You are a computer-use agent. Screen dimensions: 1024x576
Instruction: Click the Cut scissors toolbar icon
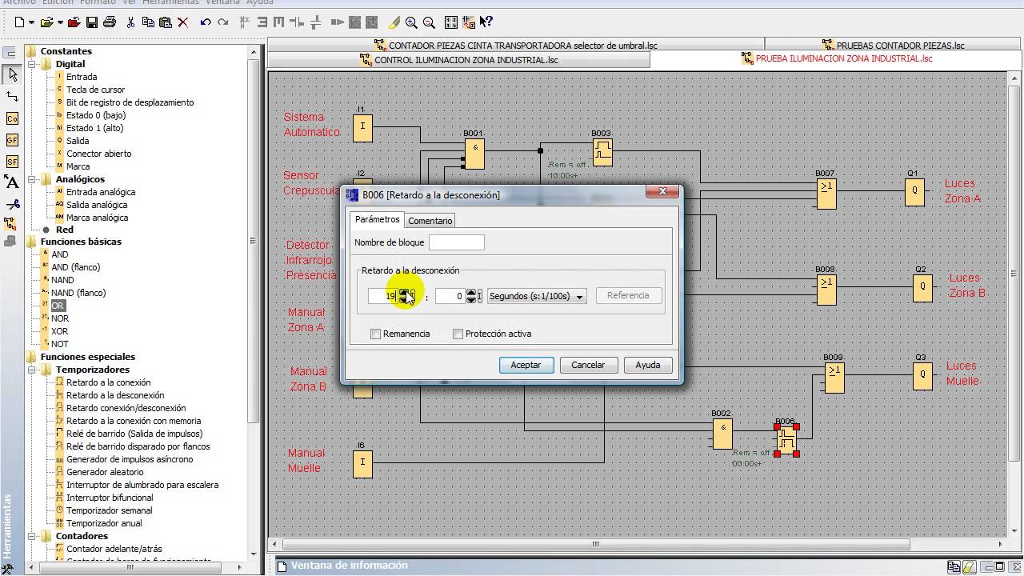click(x=131, y=22)
